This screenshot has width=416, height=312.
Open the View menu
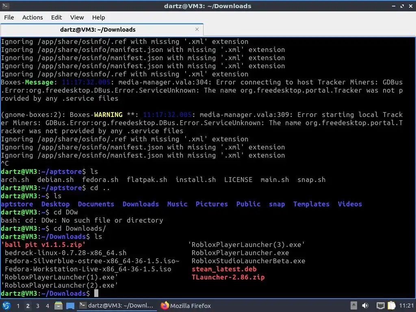point(77,17)
